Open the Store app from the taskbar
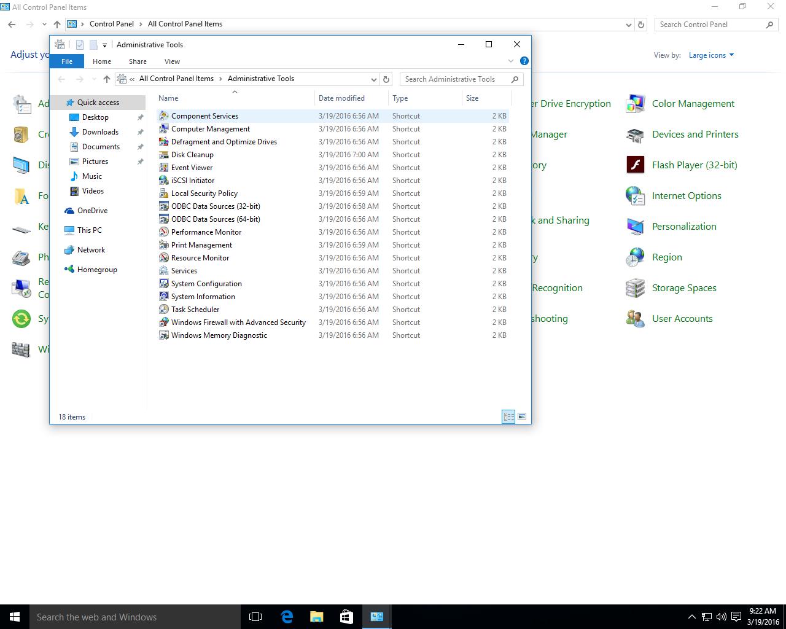Image resolution: width=786 pixels, height=629 pixels. point(346,617)
